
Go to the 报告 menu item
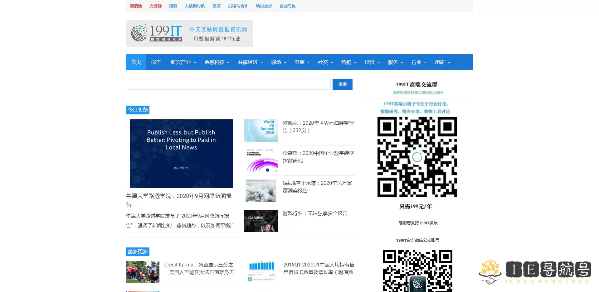coord(156,62)
